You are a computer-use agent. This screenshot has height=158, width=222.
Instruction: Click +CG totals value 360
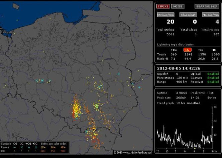[174, 54]
